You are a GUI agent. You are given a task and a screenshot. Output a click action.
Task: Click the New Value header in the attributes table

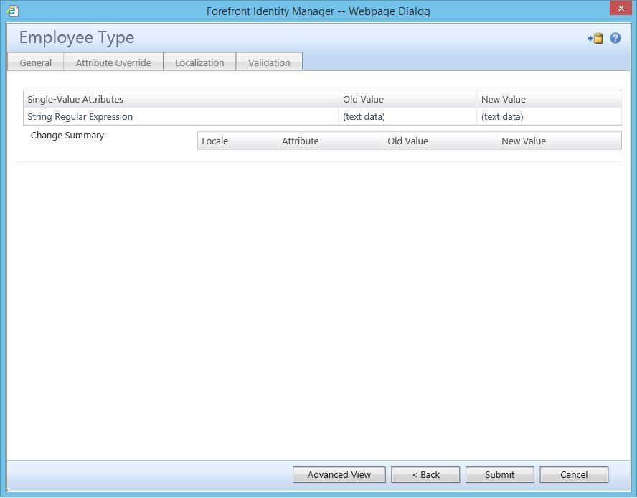click(549, 99)
